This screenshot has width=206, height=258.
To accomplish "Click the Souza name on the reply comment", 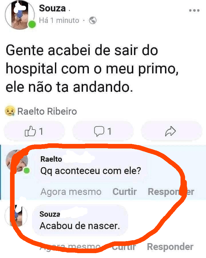I will coord(50,214).
